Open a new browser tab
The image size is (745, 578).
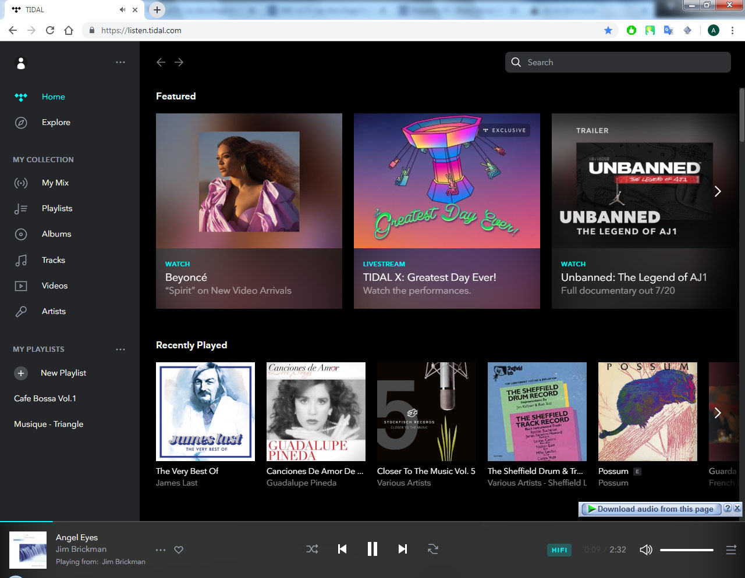(157, 9)
